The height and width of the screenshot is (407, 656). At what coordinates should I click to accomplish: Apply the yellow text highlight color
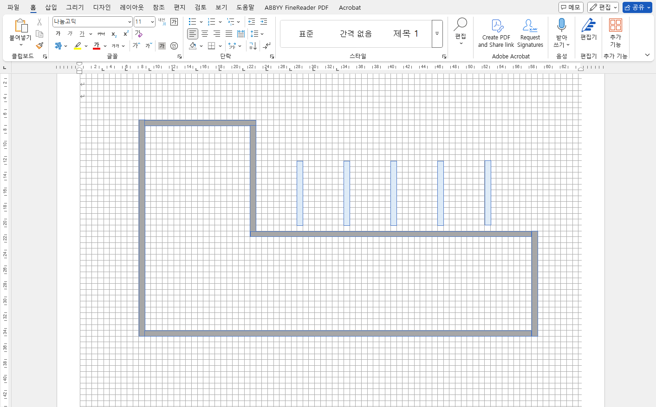(x=78, y=46)
